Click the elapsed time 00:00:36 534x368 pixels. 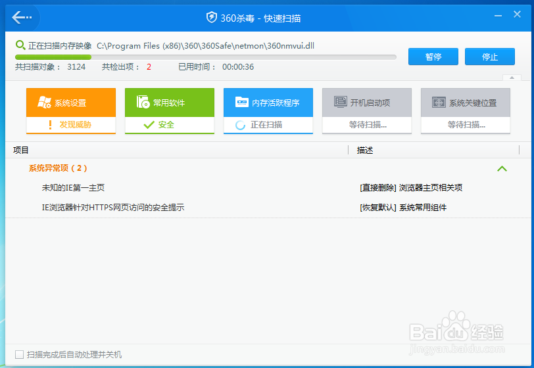pyautogui.click(x=238, y=67)
